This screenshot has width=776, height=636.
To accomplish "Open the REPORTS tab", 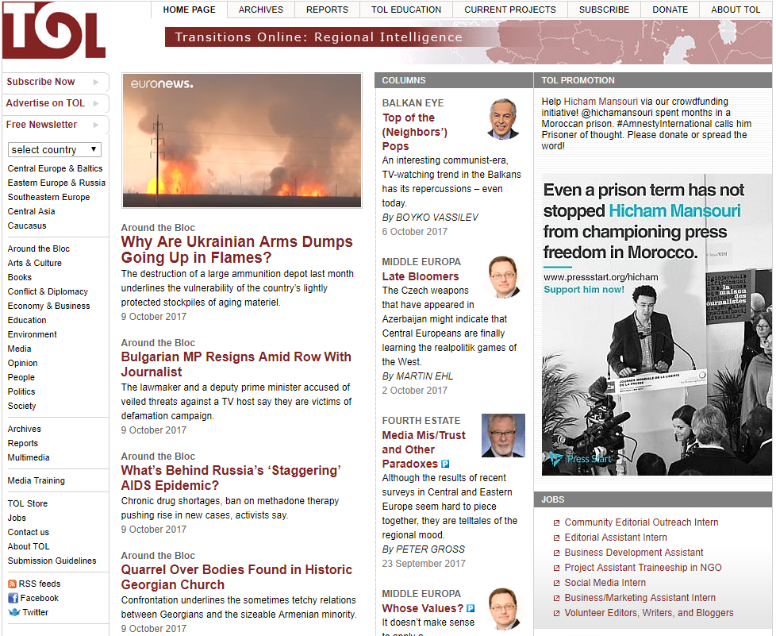I will point(327,10).
